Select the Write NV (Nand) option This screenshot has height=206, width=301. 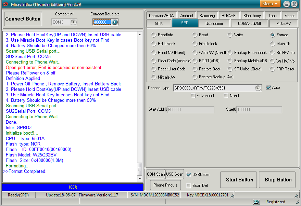[x=210, y=53]
